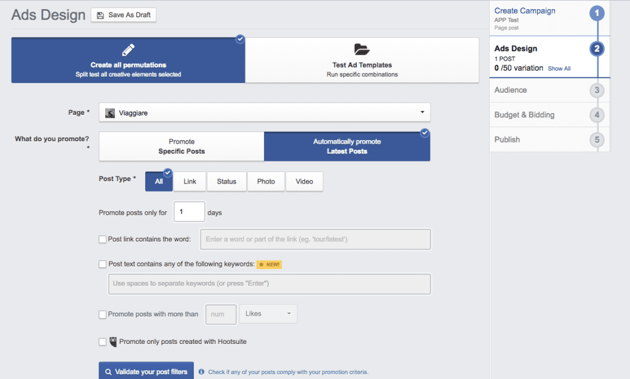The width and height of the screenshot is (630, 379).
Task: Click Validate your post filters button
Action: coord(146,372)
